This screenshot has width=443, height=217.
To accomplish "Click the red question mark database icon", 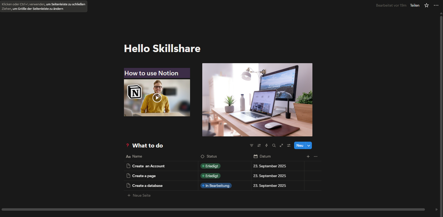I will point(128,145).
